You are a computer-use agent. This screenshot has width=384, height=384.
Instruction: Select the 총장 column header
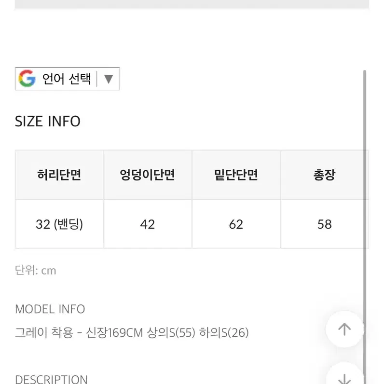point(325,175)
